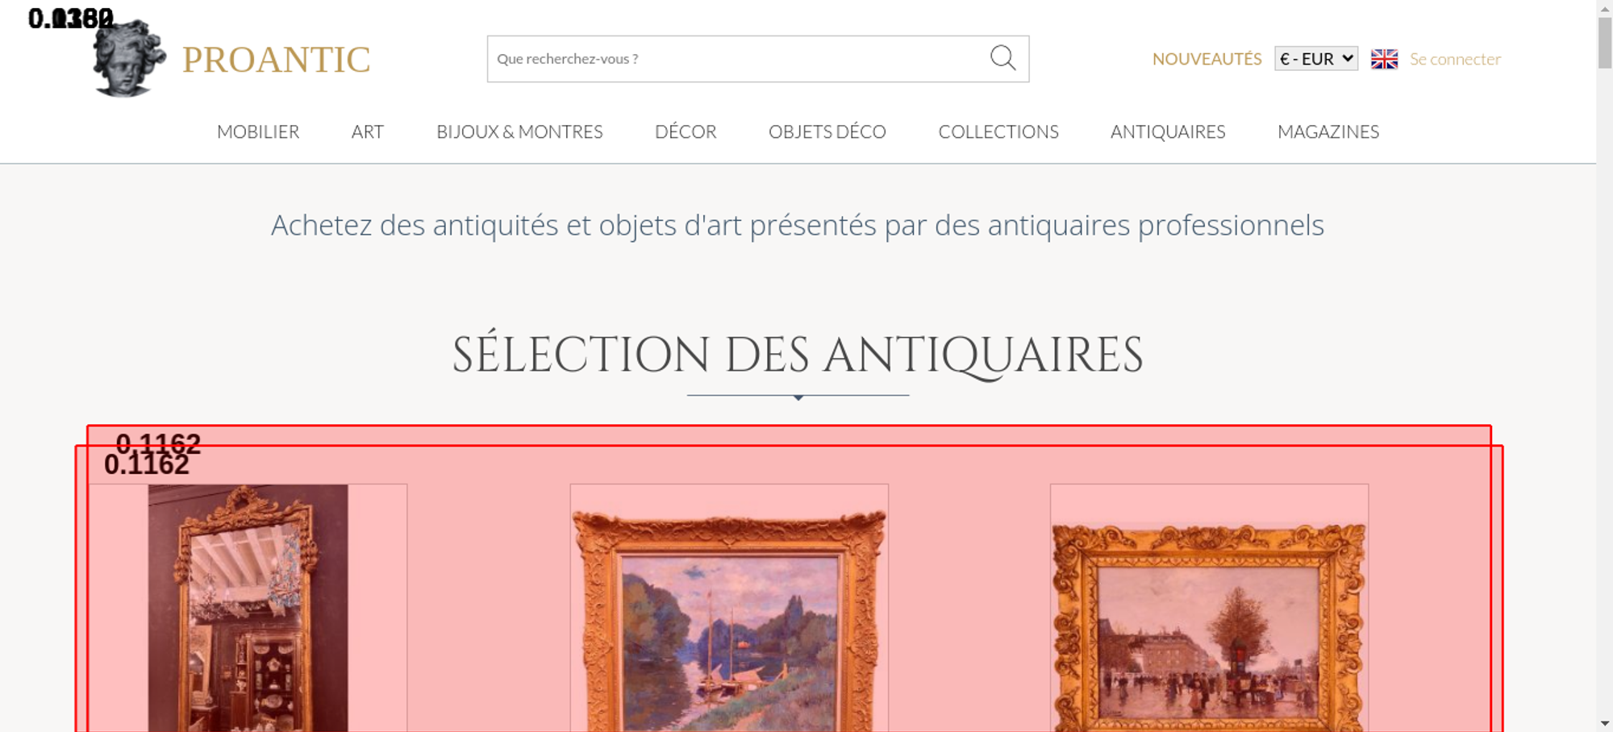Open the EUR currency dropdown
Screen dimensions: 1613x732
point(1315,59)
